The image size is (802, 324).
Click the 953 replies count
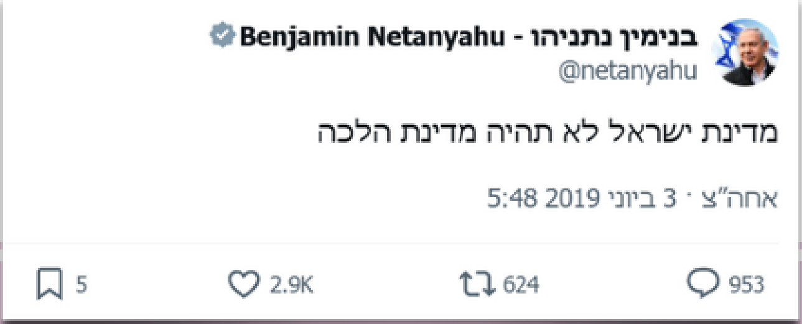(x=746, y=285)
